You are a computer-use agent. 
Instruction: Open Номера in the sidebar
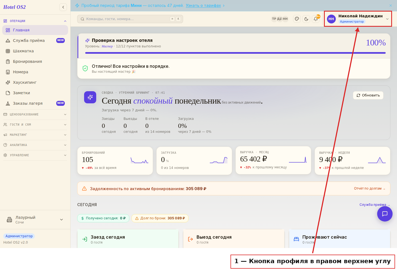pos(35,72)
